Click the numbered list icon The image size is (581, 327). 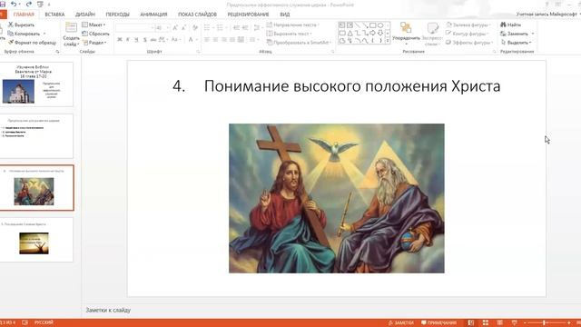pos(220,28)
